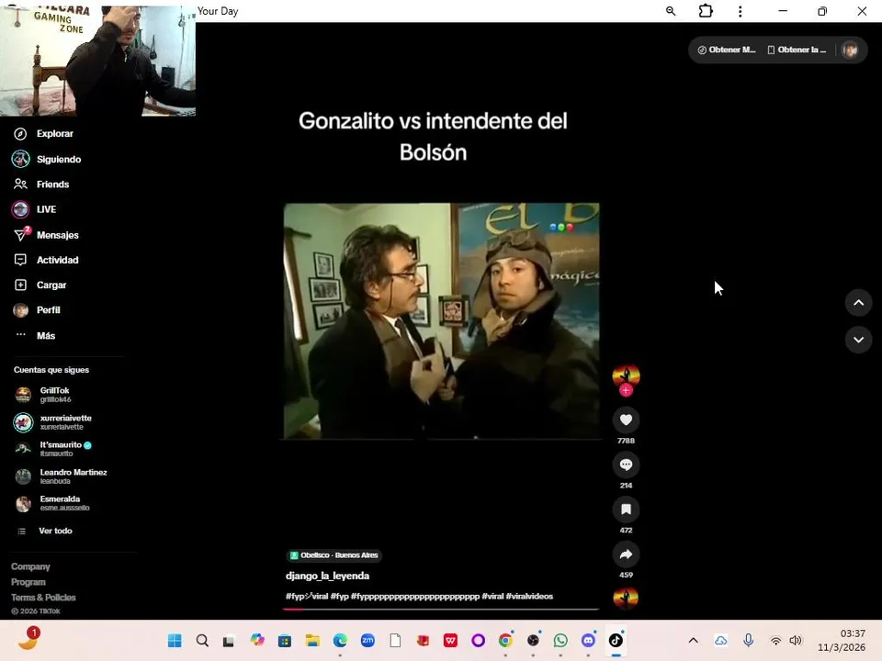
Task: Open Google Chrome from taskbar
Action: coord(505,641)
